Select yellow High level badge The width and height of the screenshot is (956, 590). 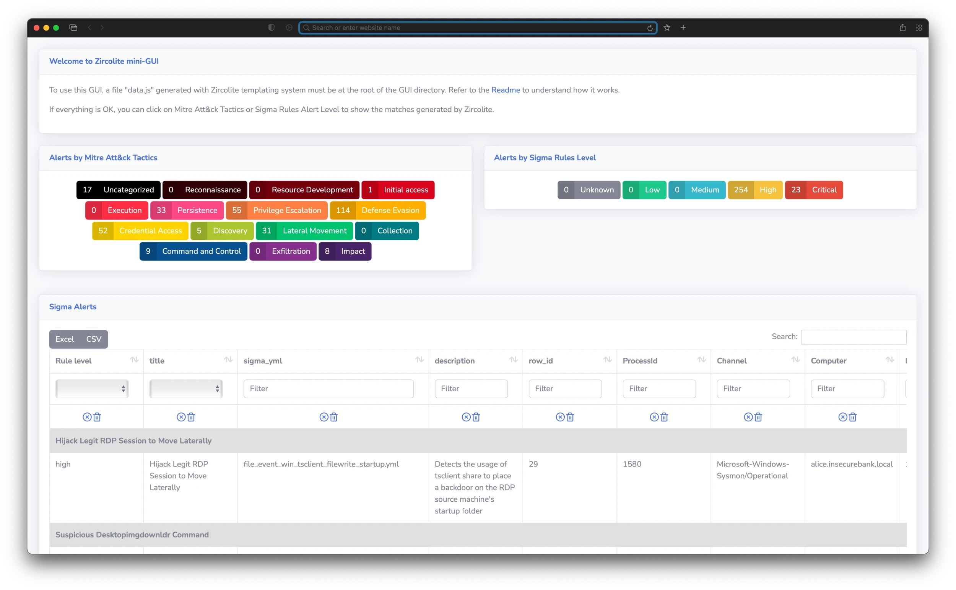pos(755,190)
